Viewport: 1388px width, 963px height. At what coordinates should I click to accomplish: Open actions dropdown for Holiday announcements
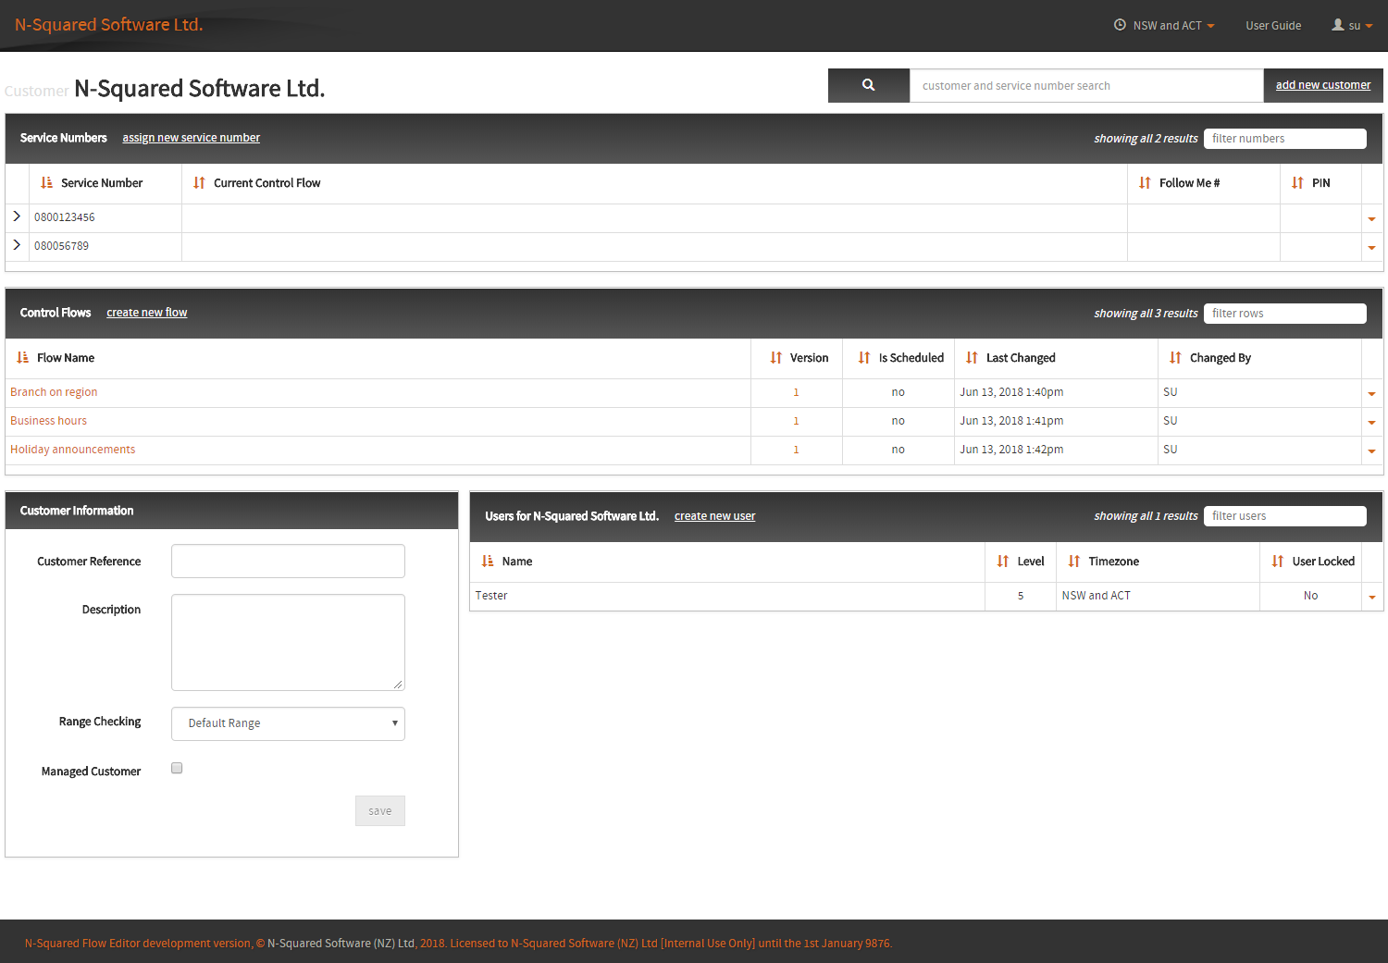click(x=1371, y=451)
